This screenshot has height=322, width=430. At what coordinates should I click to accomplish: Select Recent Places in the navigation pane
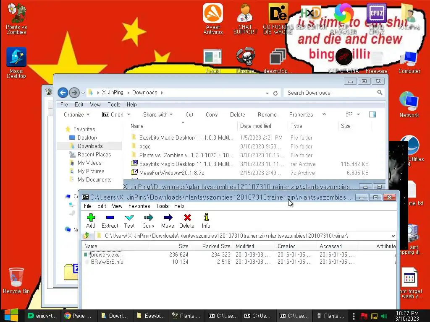pyautogui.click(x=94, y=154)
